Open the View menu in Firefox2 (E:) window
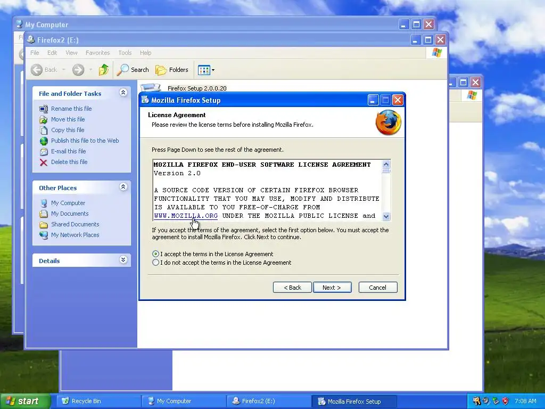Screen dimensions: 545x409 71,53
